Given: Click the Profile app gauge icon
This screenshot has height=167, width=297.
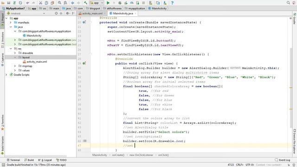Looking at the screenshot, I should coord(132,3).
